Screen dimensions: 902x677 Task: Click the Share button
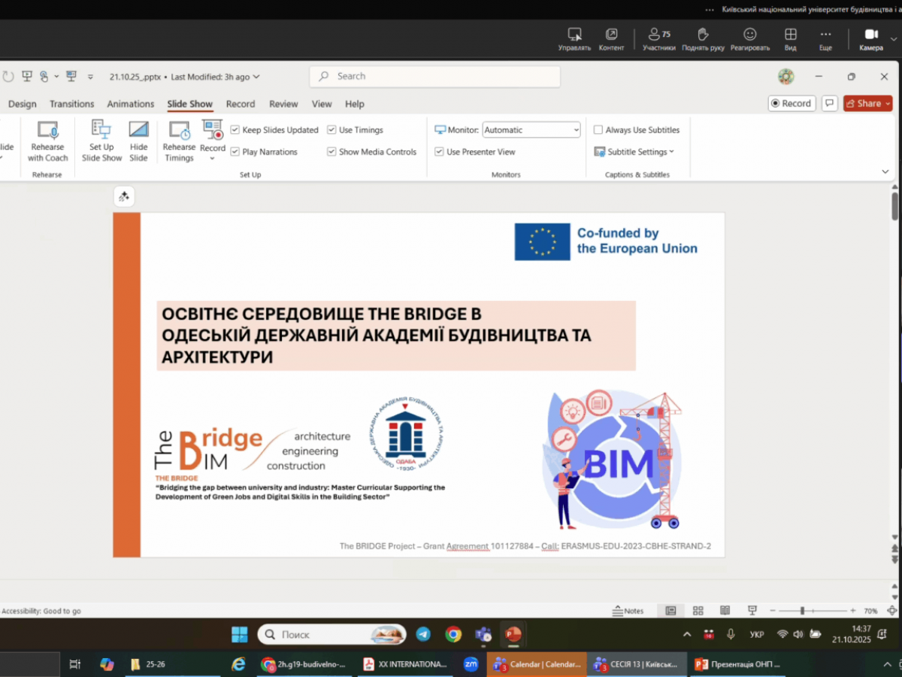867,103
